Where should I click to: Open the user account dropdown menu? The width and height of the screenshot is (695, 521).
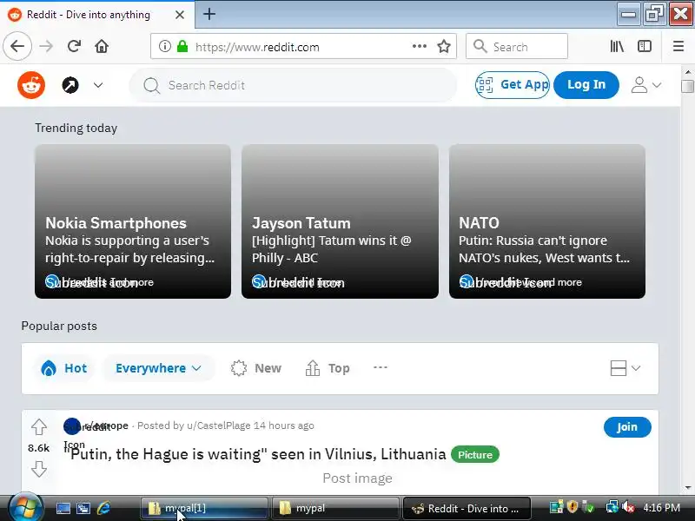pyautogui.click(x=645, y=84)
